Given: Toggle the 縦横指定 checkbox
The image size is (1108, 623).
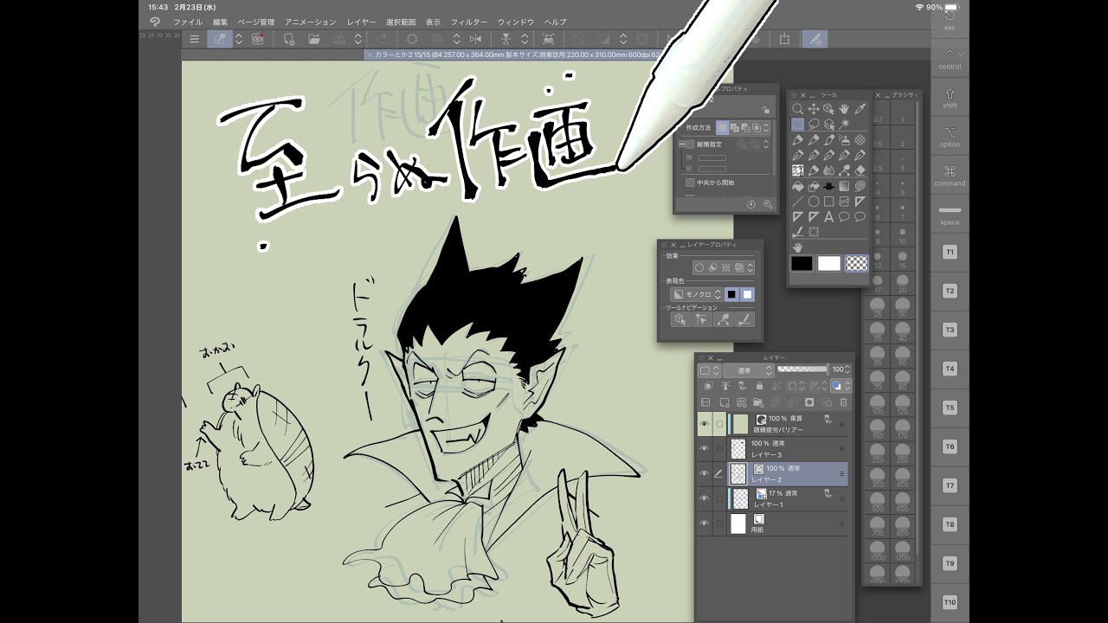Looking at the screenshot, I should (690, 145).
